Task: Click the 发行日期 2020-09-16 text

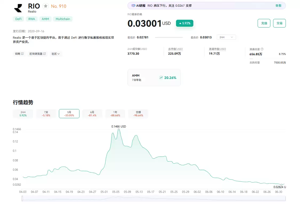Action: (x=29, y=31)
